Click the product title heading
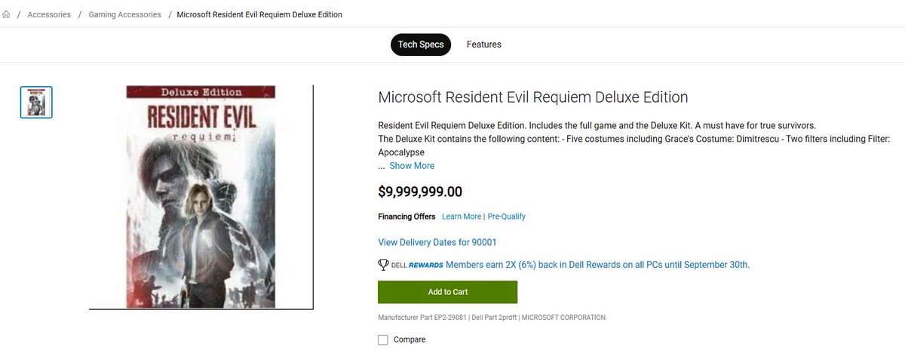Image resolution: width=905 pixels, height=350 pixels. [533, 97]
